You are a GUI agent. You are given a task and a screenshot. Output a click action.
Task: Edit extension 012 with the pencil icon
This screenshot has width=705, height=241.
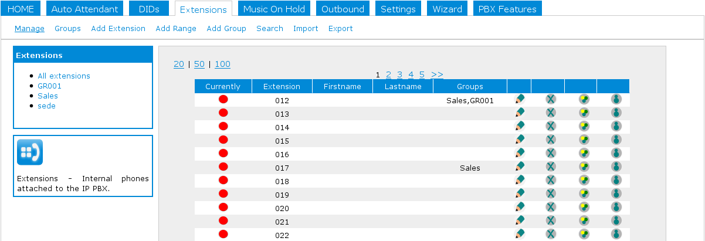tap(519, 99)
